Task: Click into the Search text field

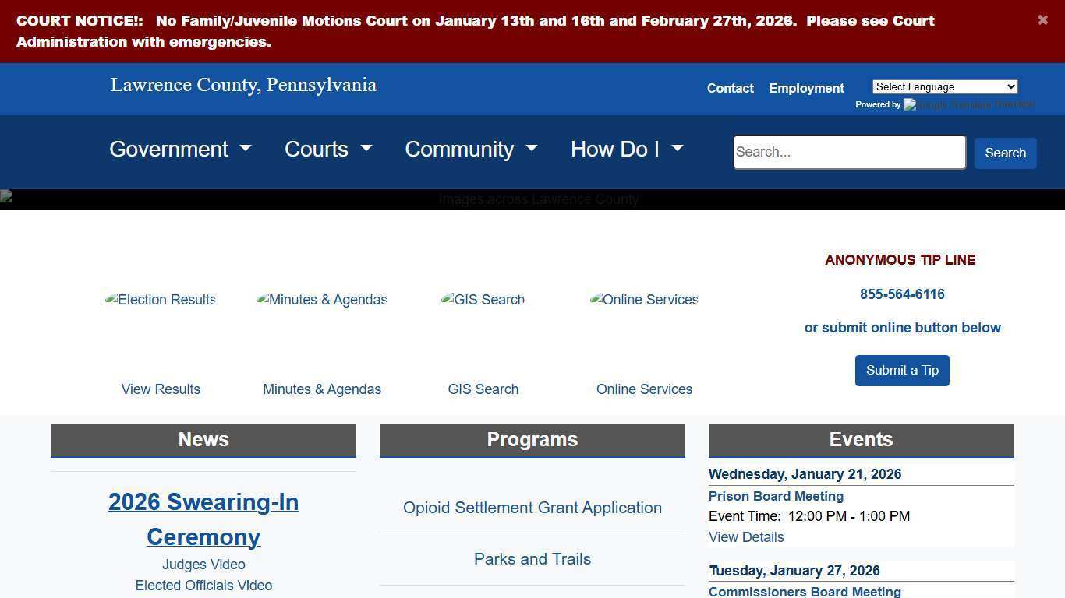Action: [x=849, y=152]
